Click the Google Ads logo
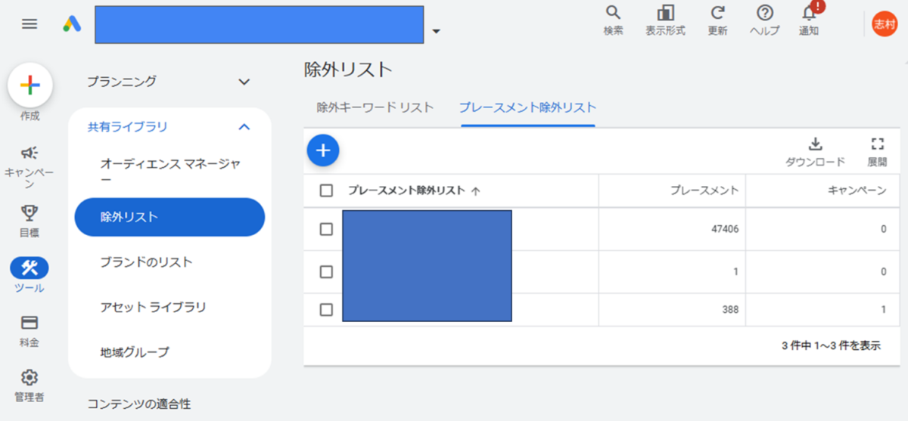The width and height of the screenshot is (908, 421). (x=72, y=24)
